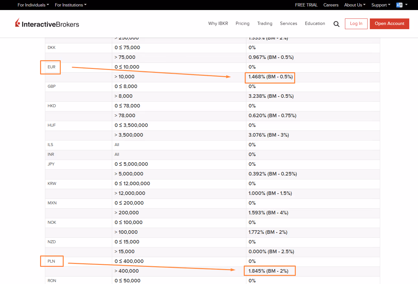Click the 1.845% (BM - 2%) rate
Screen dimensions: 418x284
(x=268, y=271)
